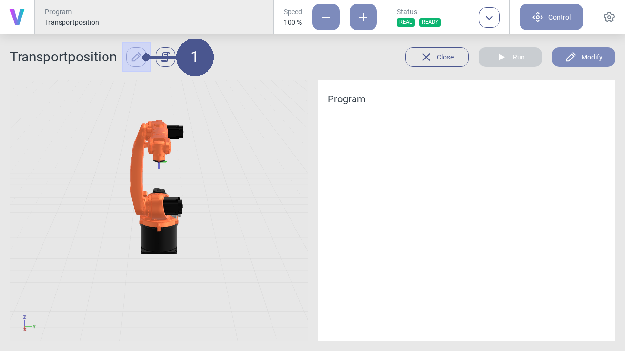Open the settings gear icon
625x351 pixels.
[x=609, y=17]
